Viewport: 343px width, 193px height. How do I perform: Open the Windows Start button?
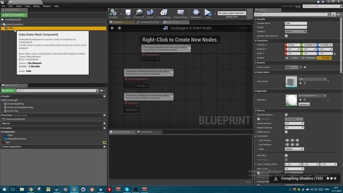click(x=4, y=189)
